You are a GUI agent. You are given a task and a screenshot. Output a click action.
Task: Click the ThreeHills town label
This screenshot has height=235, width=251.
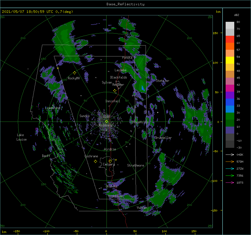[140, 122]
